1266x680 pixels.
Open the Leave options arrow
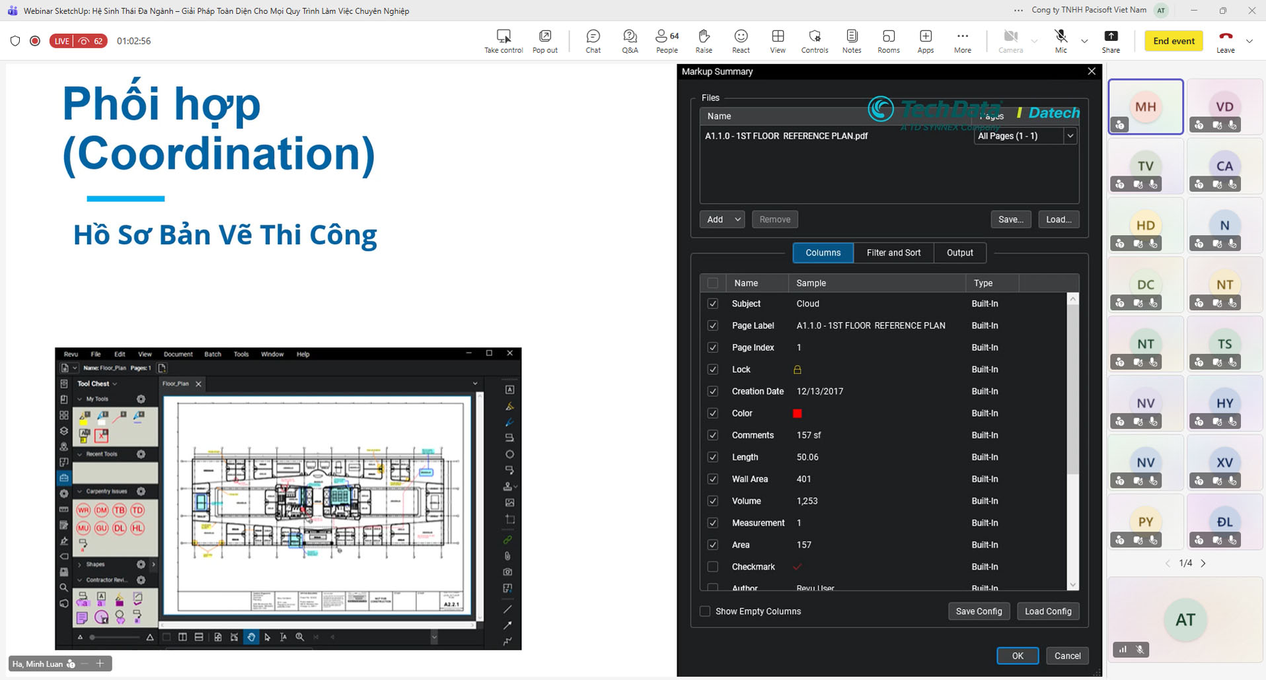pos(1249,41)
